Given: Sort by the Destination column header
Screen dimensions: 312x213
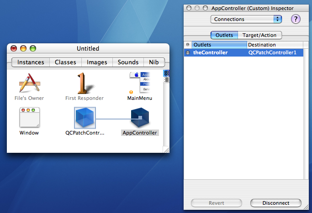Looking at the screenshot, I should click(x=275, y=45).
